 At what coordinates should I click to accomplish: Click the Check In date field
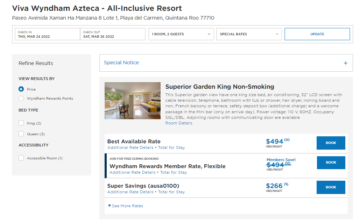point(47,34)
